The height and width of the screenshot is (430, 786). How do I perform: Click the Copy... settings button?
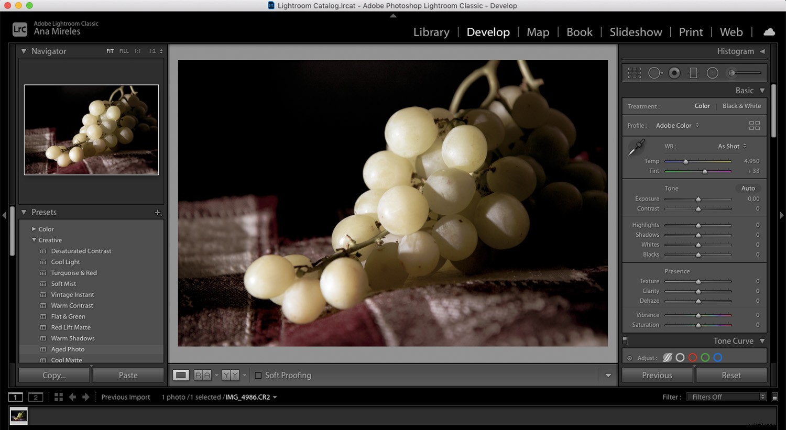point(54,376)
